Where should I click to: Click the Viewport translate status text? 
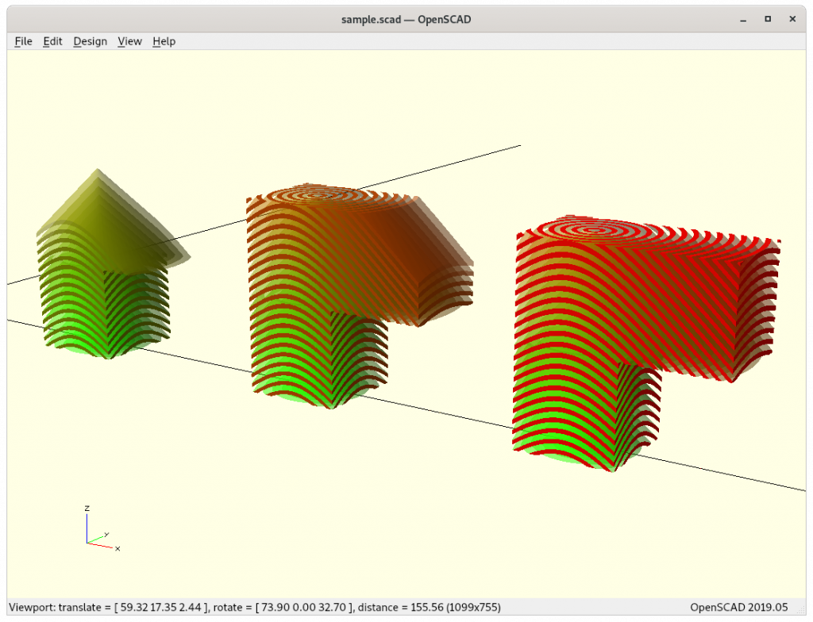pyautogui.click(x=255, y=607)
